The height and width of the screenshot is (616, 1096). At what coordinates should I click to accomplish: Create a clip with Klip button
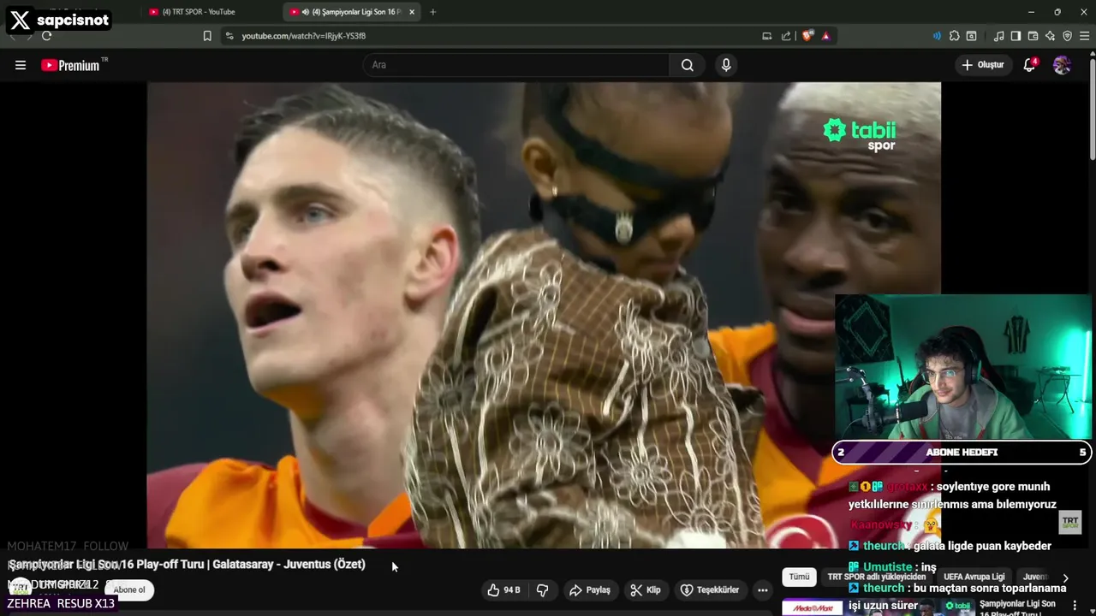pos(646,590)
